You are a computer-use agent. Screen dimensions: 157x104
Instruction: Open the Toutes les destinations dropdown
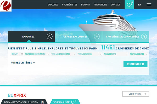coord(37,54)
